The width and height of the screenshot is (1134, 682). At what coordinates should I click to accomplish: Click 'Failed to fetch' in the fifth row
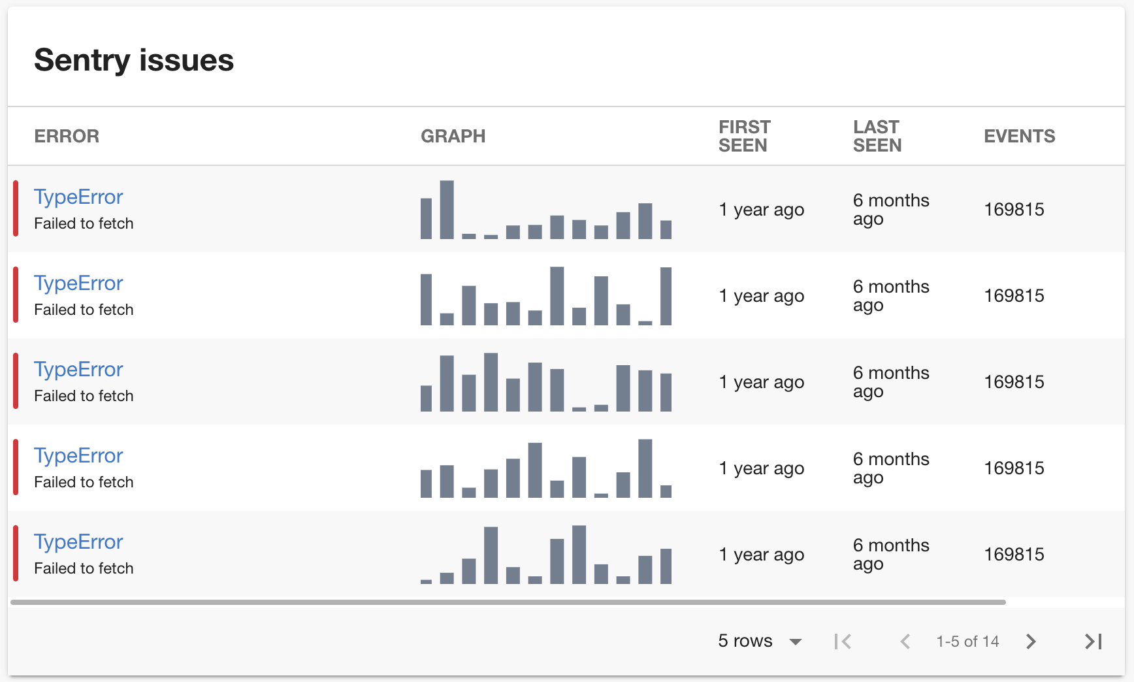[x=84, y=568]
